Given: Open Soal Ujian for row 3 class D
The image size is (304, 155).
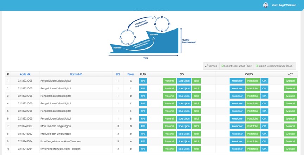Looking at the screenshot, I should 184,96.
